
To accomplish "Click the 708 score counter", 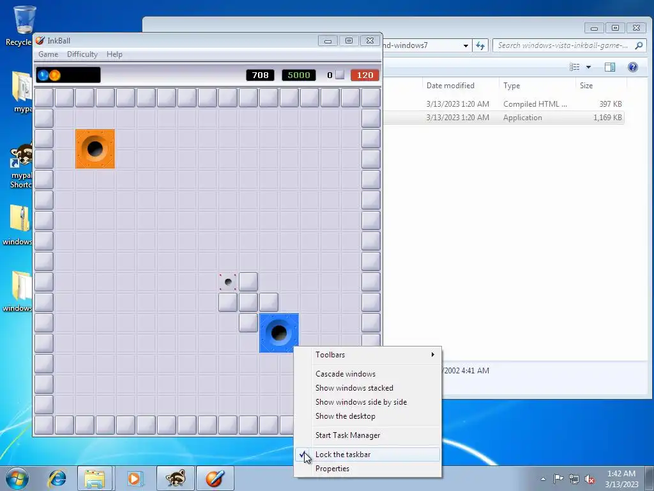I will click(x=261, y=75).
